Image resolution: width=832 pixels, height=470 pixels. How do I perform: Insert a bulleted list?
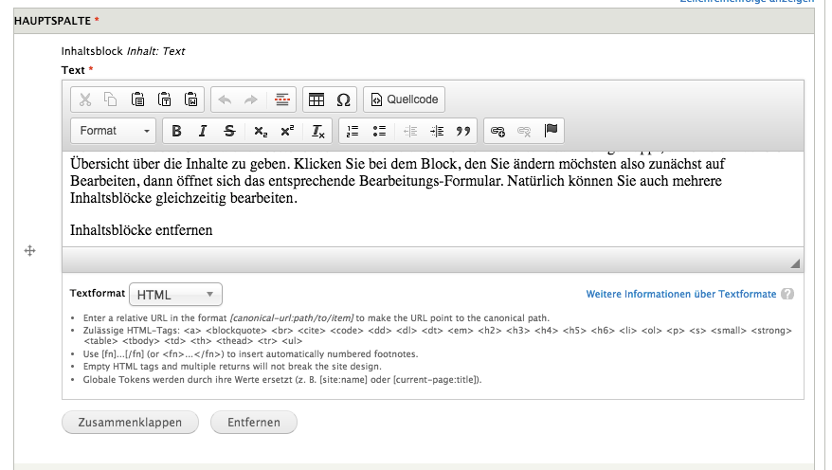tap(380, 131)
